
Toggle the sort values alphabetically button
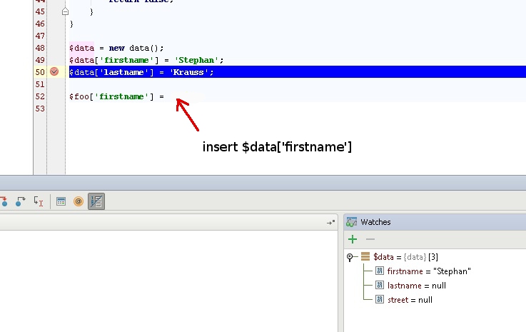pos(96,201)
